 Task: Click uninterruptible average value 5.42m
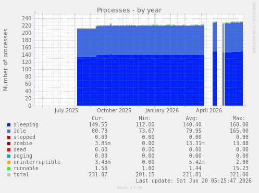(196, 162)
